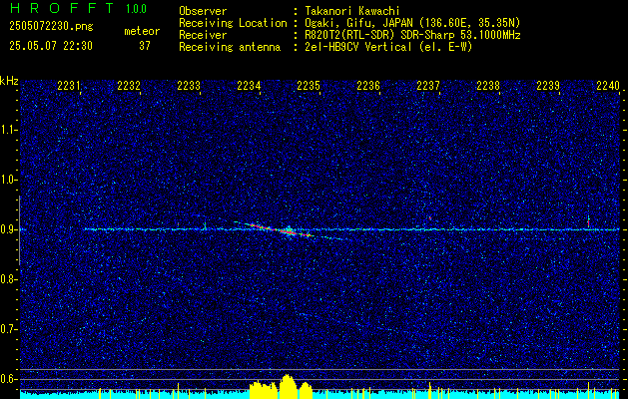Click the meteor count 37
The image size is (628, 399).
click(x=145, y=46)
